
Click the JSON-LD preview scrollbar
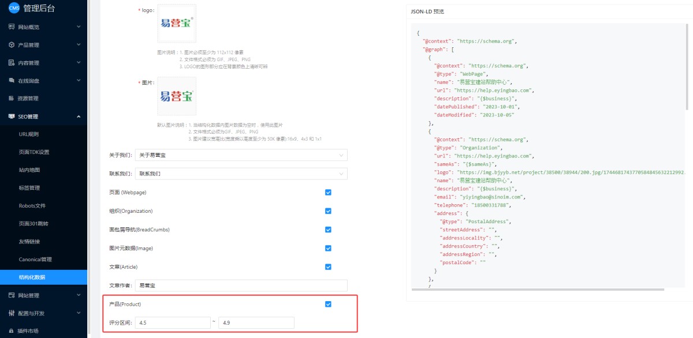point(687,69)
